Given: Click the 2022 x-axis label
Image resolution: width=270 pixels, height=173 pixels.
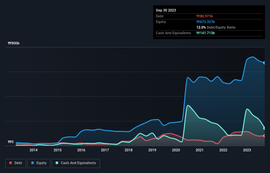Looking at the screenshot, I should (223, 150).
